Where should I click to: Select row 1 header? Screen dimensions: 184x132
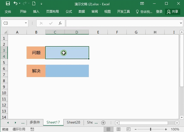pos(4,38)
